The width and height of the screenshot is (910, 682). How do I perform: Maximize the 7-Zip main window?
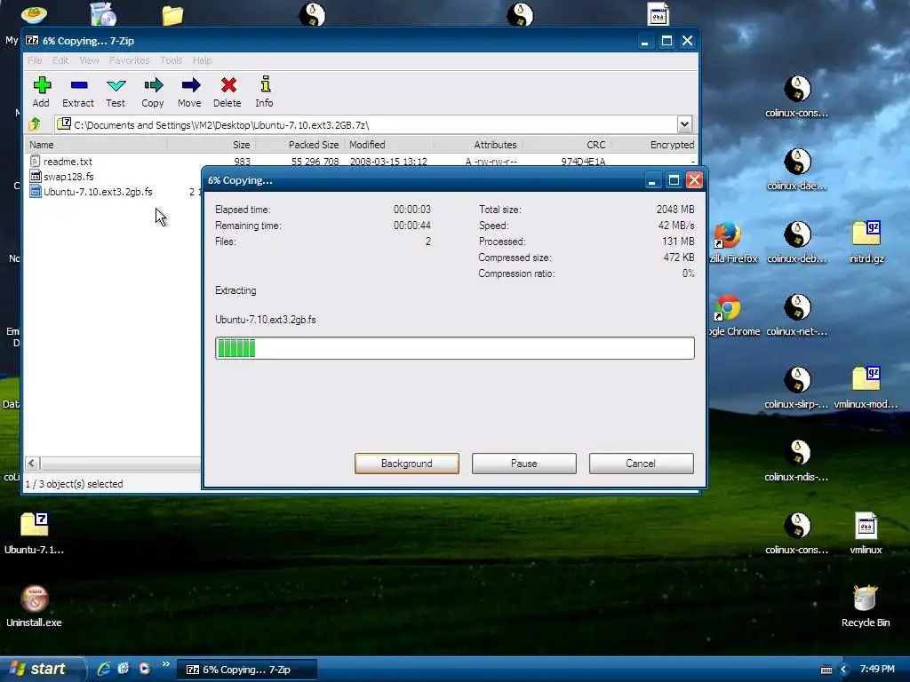coord(667,41)
